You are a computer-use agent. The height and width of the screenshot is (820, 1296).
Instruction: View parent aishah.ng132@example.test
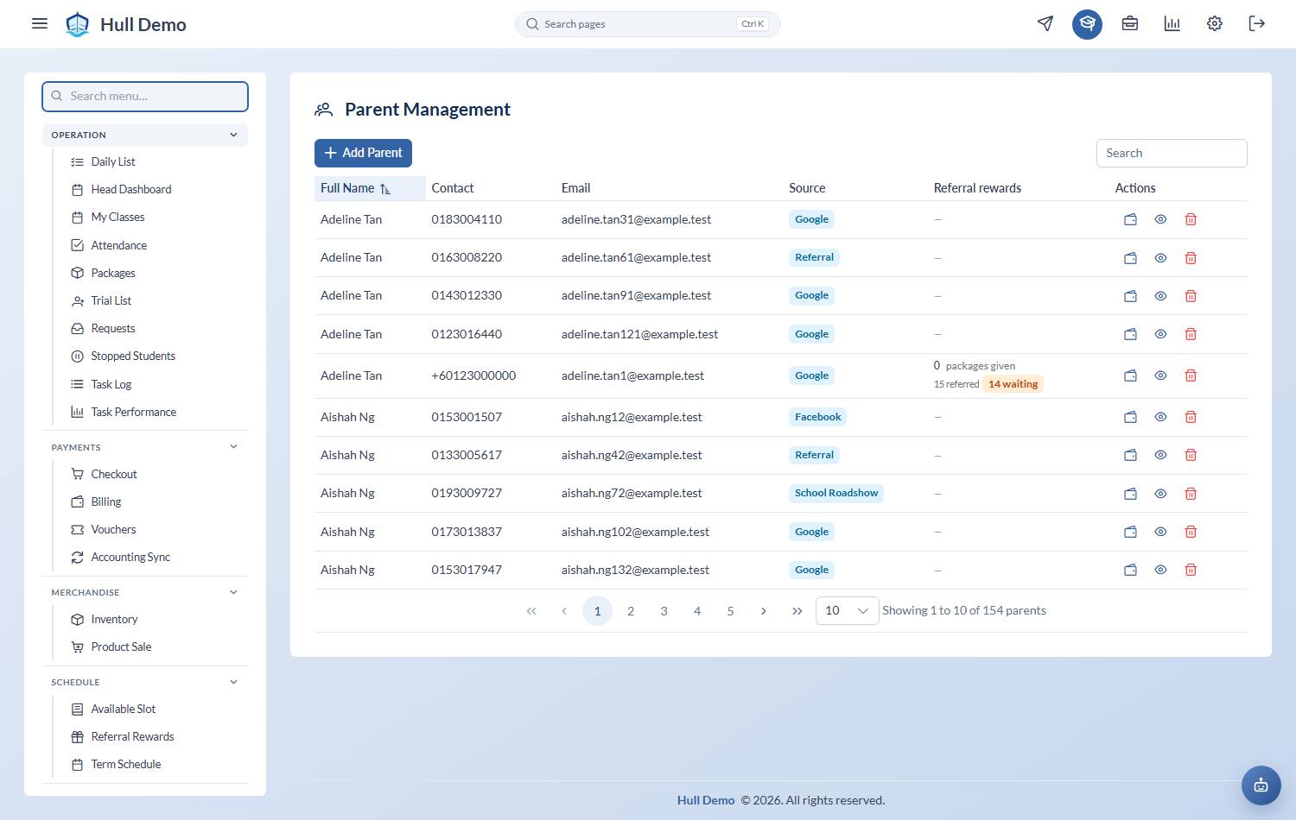click(x=1160, y=570)
